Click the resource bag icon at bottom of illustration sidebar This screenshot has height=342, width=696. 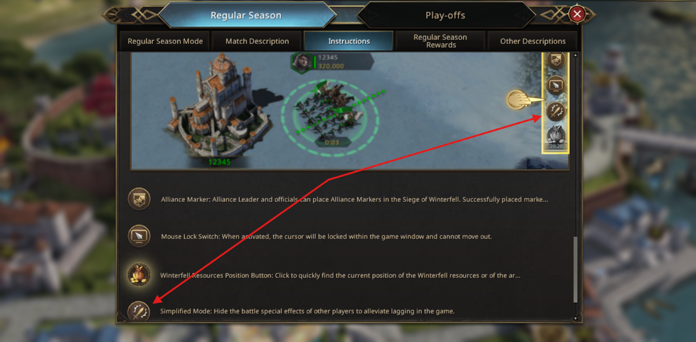[x=556, y=137]
